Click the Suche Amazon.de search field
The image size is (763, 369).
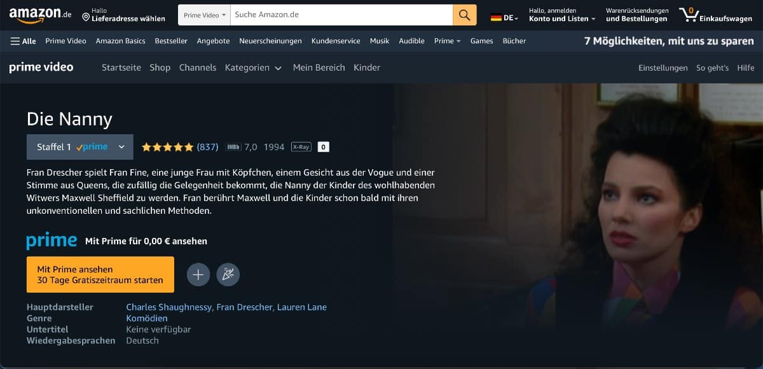point(341,15)
